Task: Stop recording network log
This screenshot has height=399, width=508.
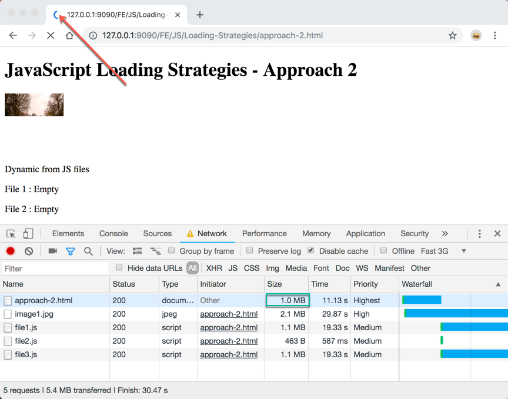Action: tap(11, 251)
